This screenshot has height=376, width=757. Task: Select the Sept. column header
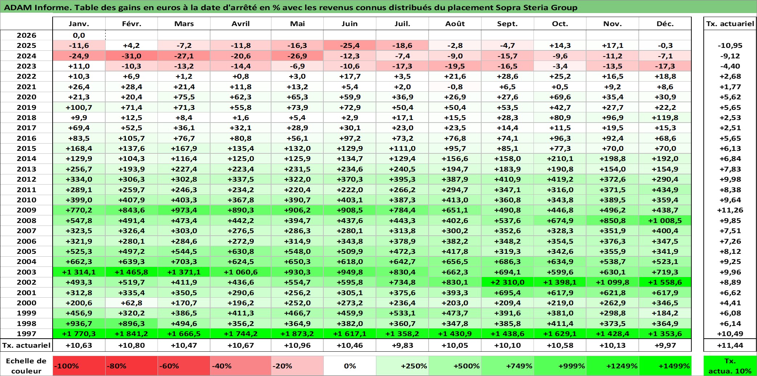coord(507,24)
